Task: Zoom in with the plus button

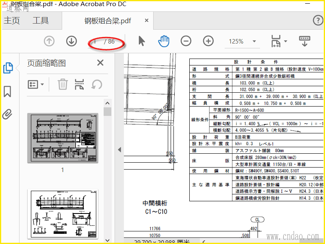Action: coord(208,41)
